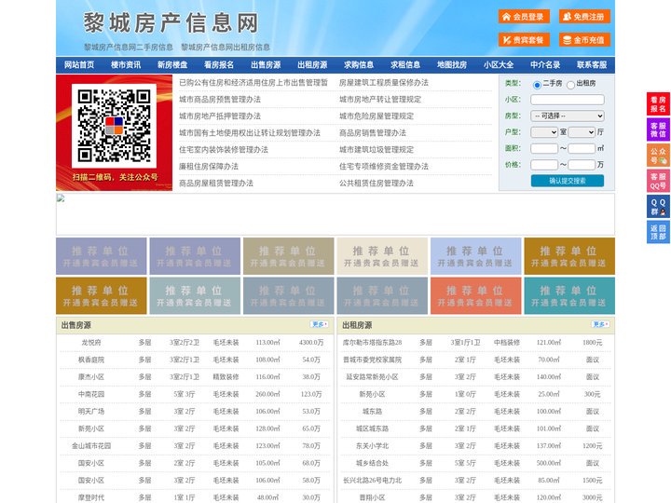Select the 出租房 radio button
This screenshot has height=503, width=671.
tap(570, 85)
